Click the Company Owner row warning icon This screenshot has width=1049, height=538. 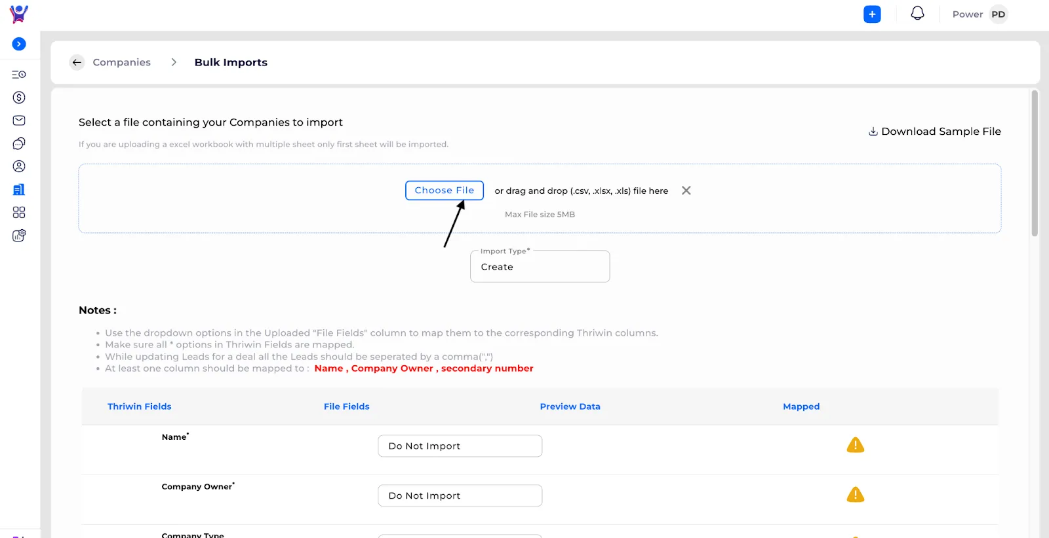pos(856,495)
